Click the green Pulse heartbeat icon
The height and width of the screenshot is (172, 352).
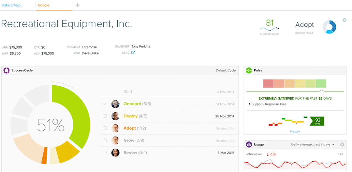249,70
